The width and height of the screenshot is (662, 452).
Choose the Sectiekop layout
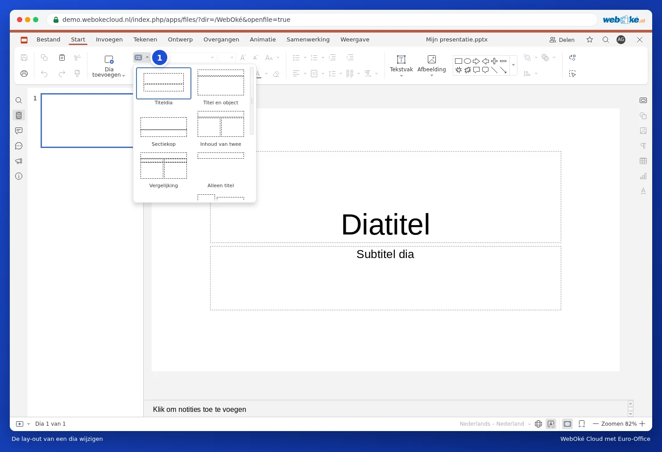pos(164,129)
